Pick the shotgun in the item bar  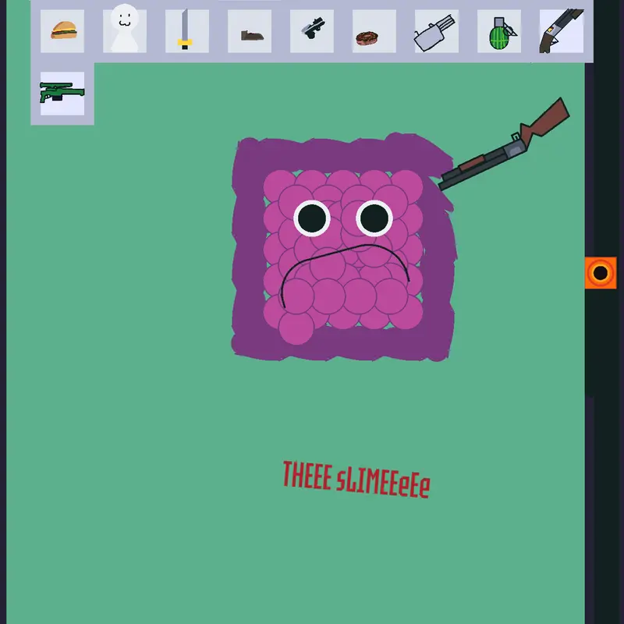tap(562, 31)
